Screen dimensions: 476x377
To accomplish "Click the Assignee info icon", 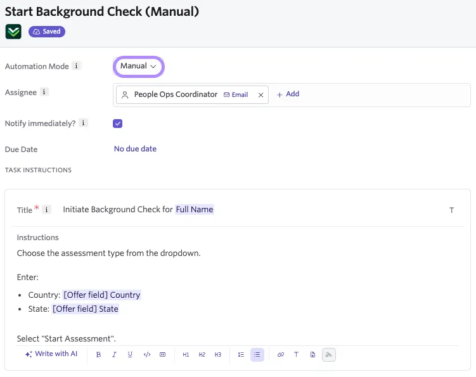I will [44, 92].
